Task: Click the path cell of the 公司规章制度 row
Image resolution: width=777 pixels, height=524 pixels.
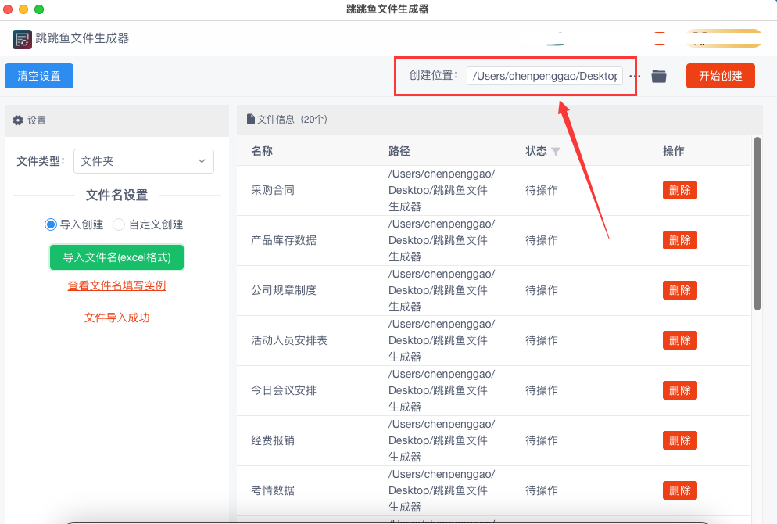Action: (x=442, y=290)
